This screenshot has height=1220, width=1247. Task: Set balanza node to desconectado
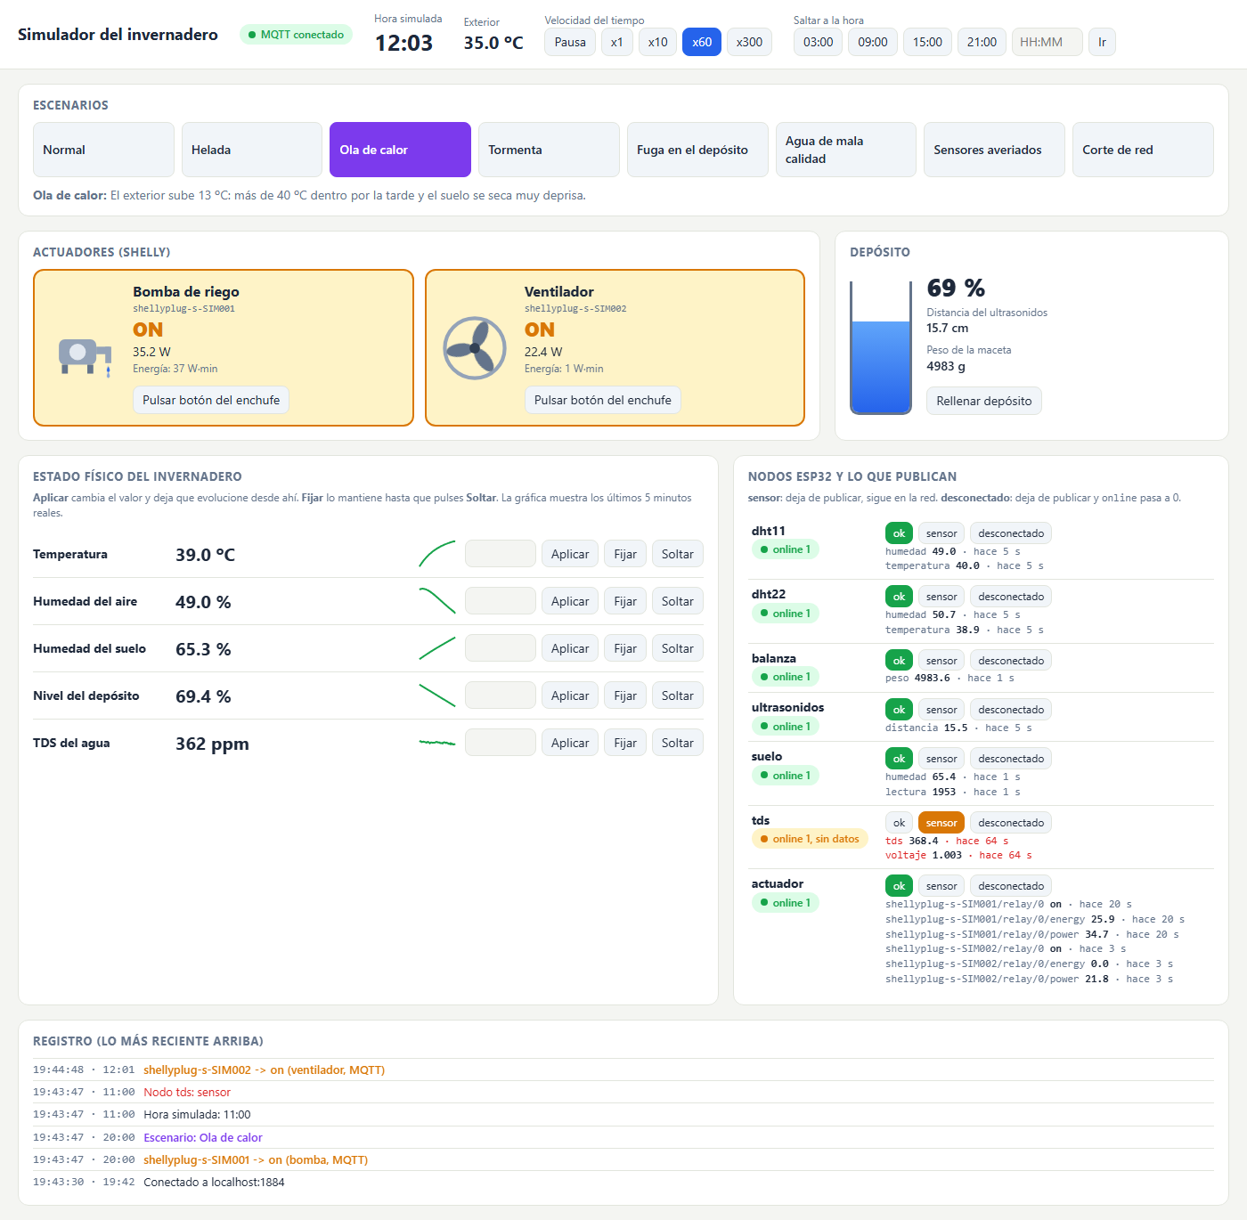(x=1011, y=661)
